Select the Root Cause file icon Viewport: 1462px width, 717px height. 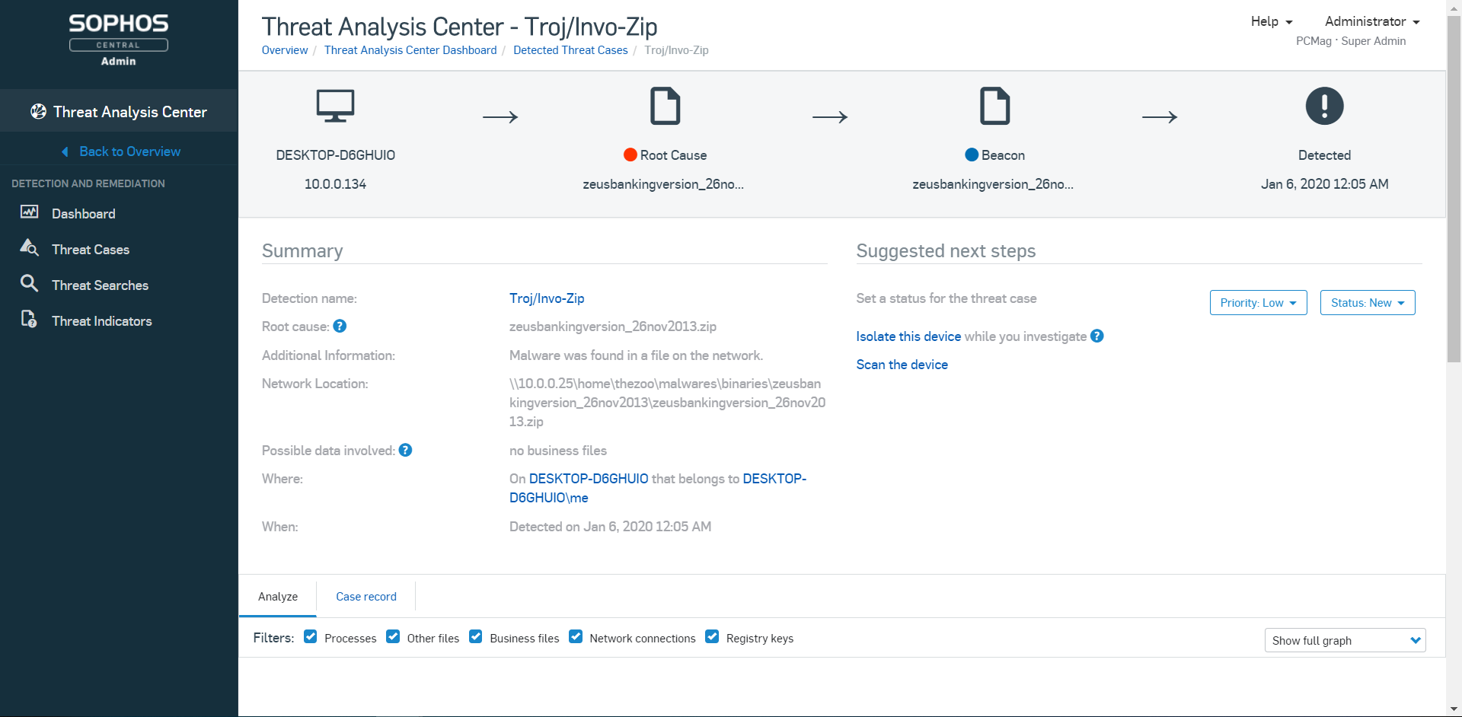pos(665,106)
